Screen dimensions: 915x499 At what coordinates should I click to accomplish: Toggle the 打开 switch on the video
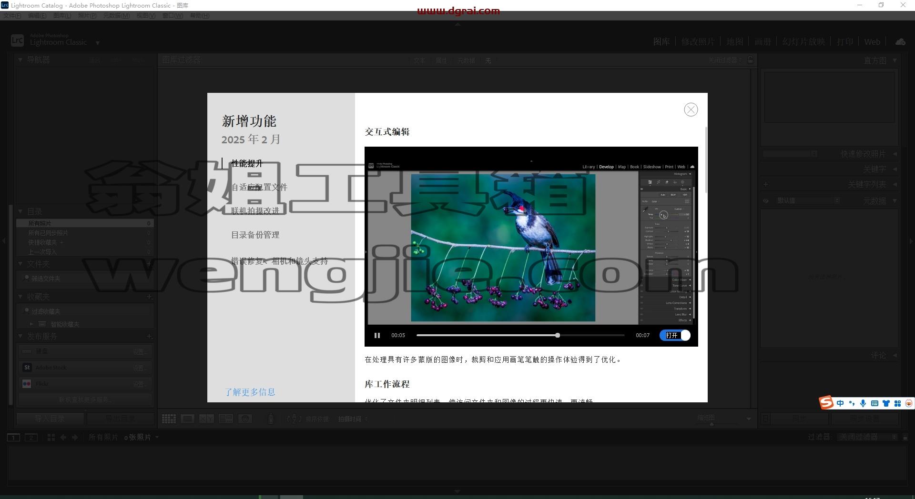tap(675, 335)
